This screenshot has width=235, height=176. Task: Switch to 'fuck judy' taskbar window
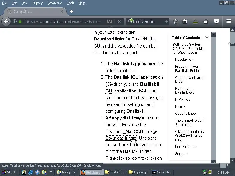coord(67,172)
